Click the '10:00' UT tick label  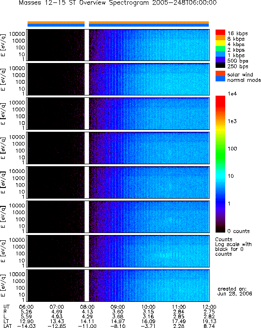tap(148, 307)
